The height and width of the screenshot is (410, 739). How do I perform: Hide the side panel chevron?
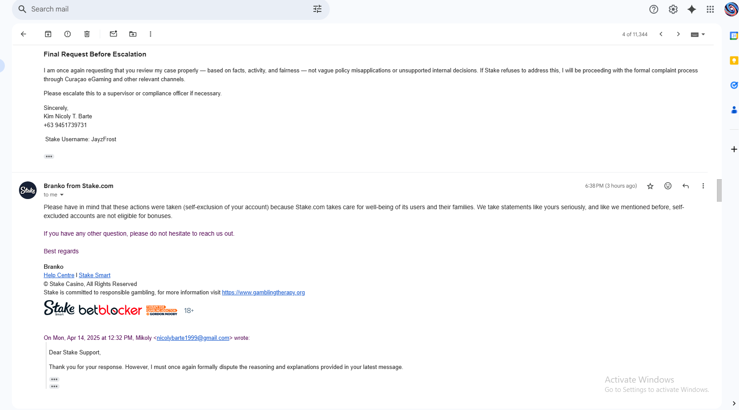[734, 403]
